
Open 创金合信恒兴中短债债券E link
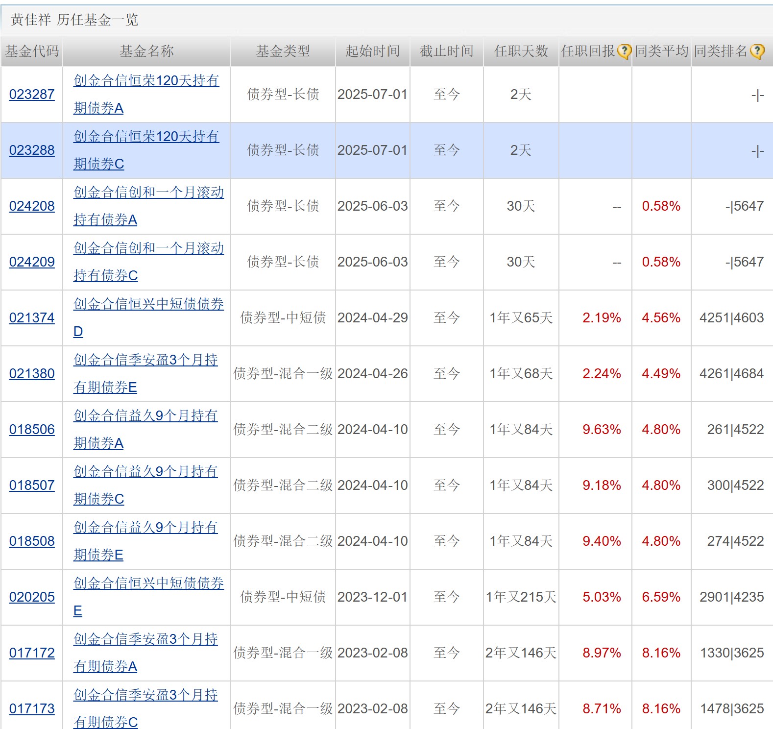pos(148,597)
